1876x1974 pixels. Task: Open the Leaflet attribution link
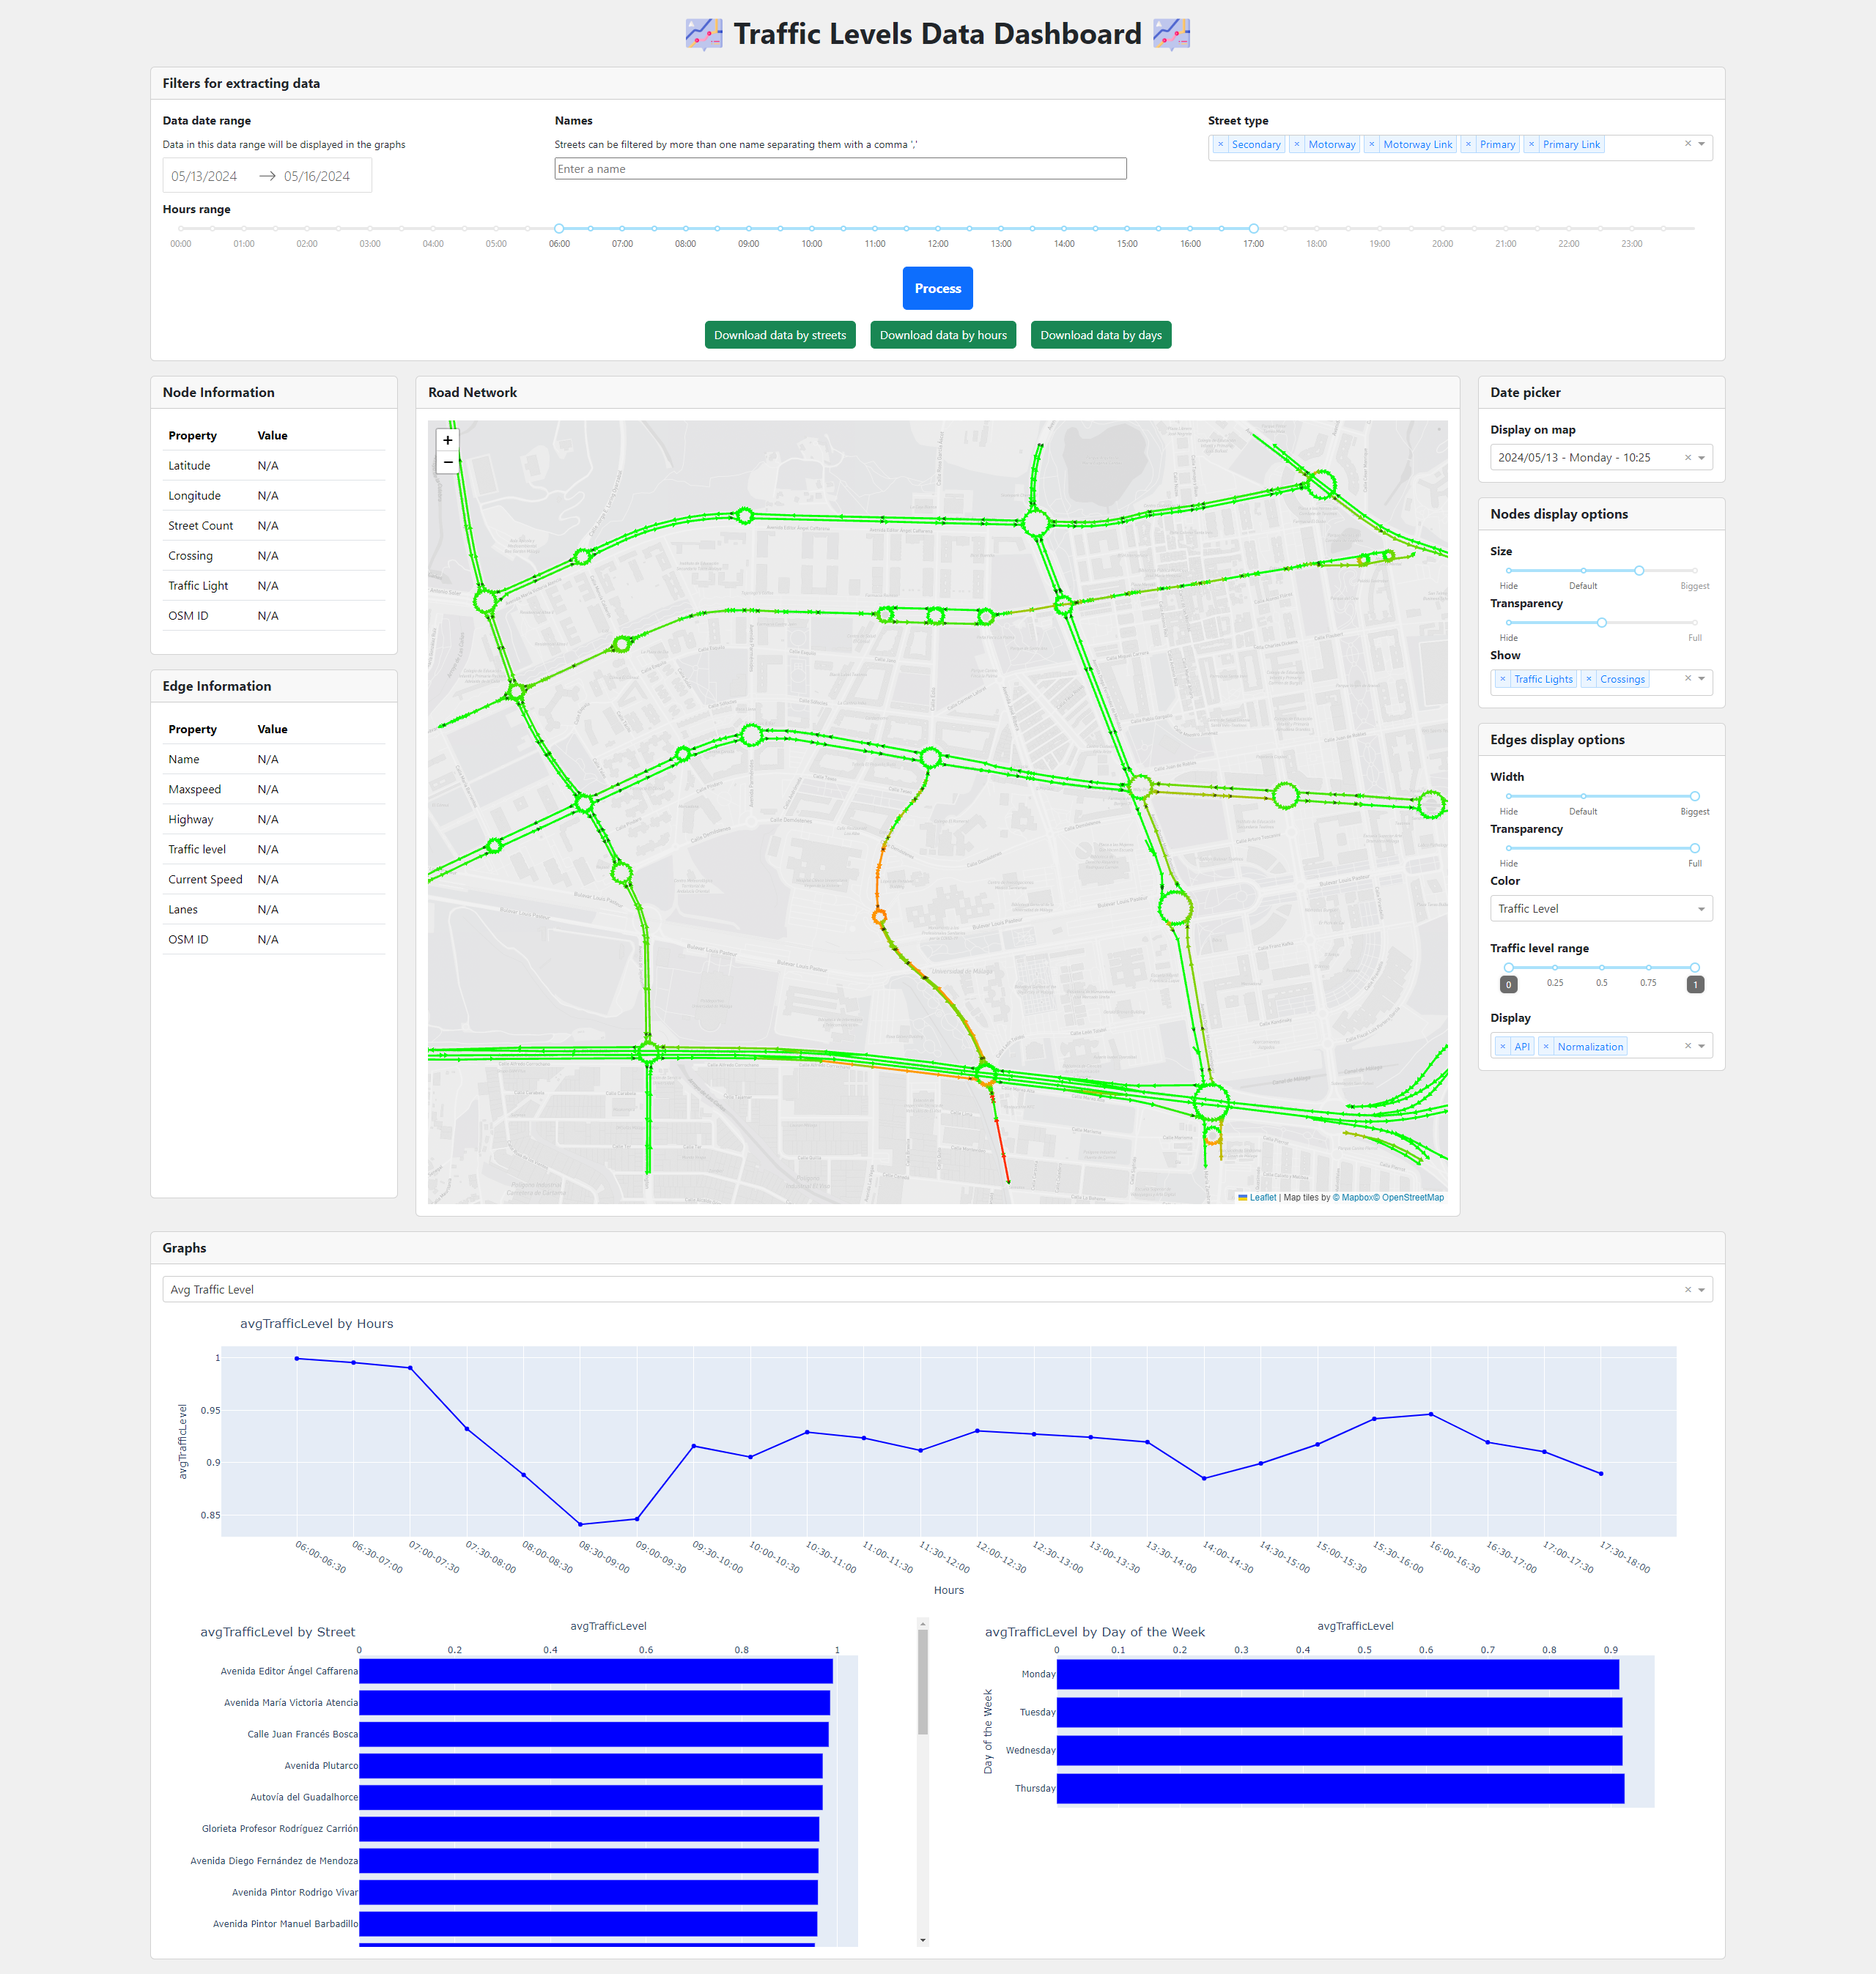click(x=1262, y=1198)
